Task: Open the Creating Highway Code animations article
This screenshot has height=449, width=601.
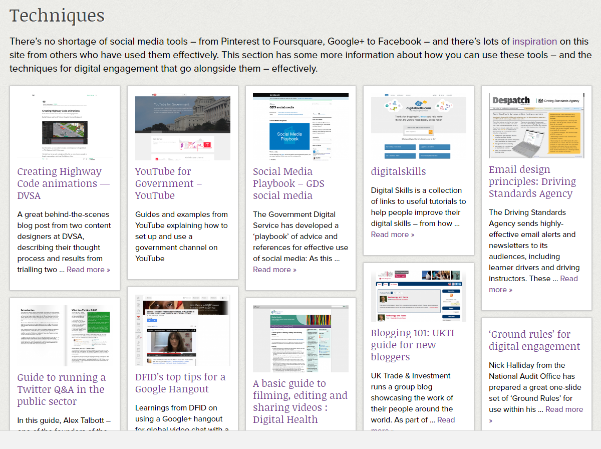Action: pos(64,183)
